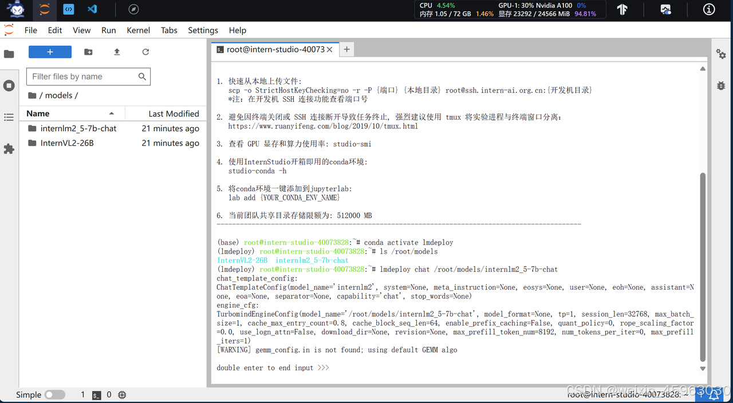Click the compass icon in top bar
733x403 pixels.
133,9
